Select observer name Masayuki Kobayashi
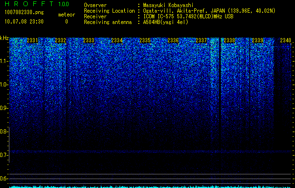 click(168, 5)
